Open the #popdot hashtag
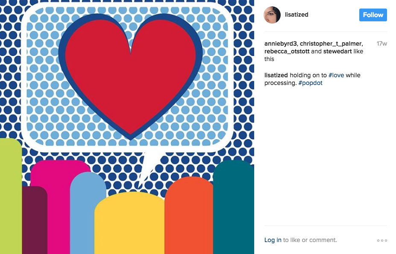Screen dimensions: 396x254 311,83
